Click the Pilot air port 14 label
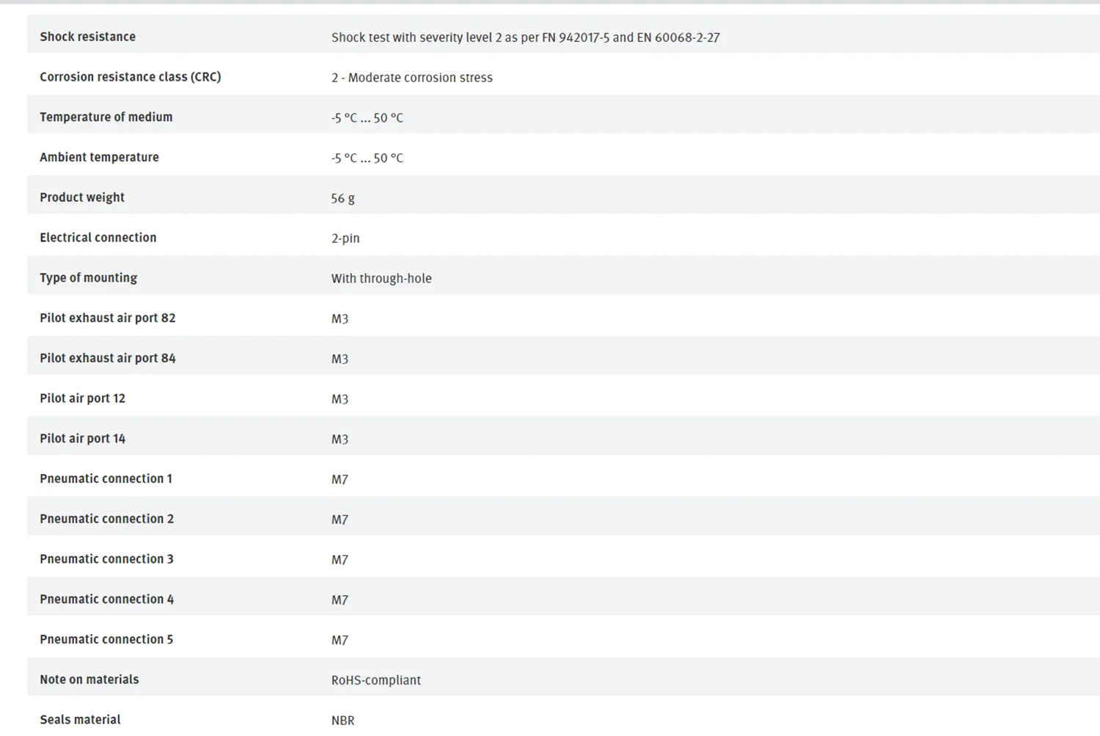 point(82,439)
